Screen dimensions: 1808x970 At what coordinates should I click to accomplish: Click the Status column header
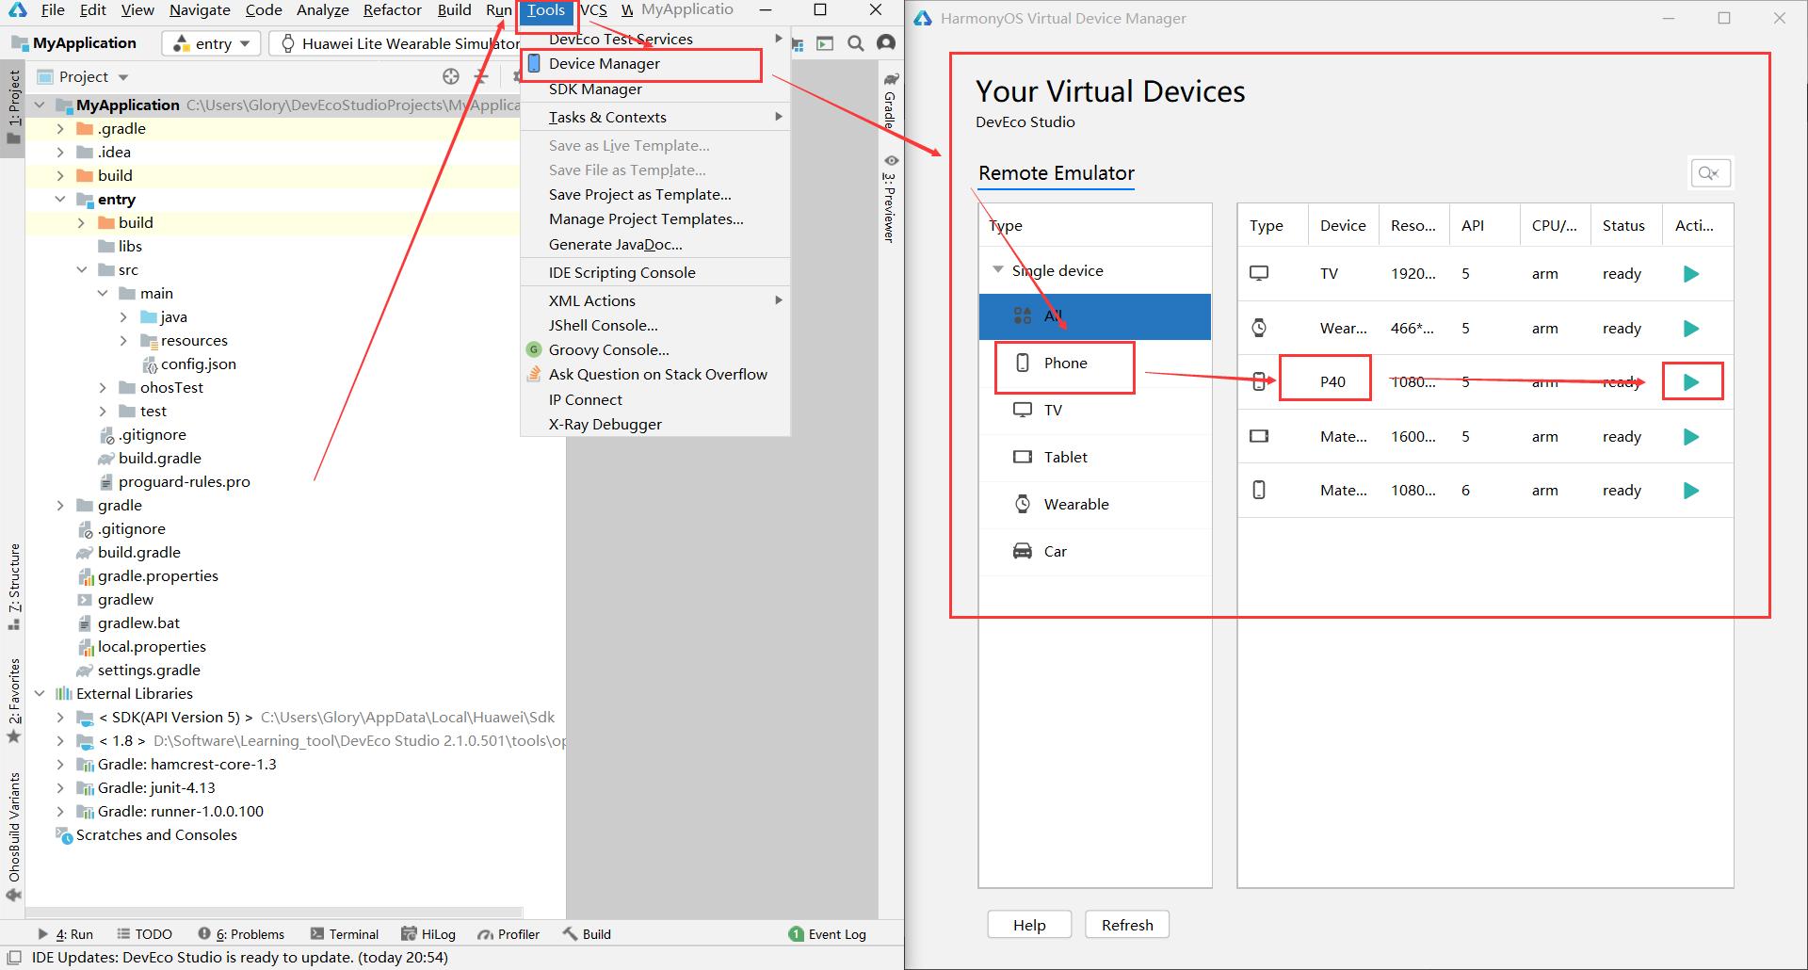(1623, 226)
